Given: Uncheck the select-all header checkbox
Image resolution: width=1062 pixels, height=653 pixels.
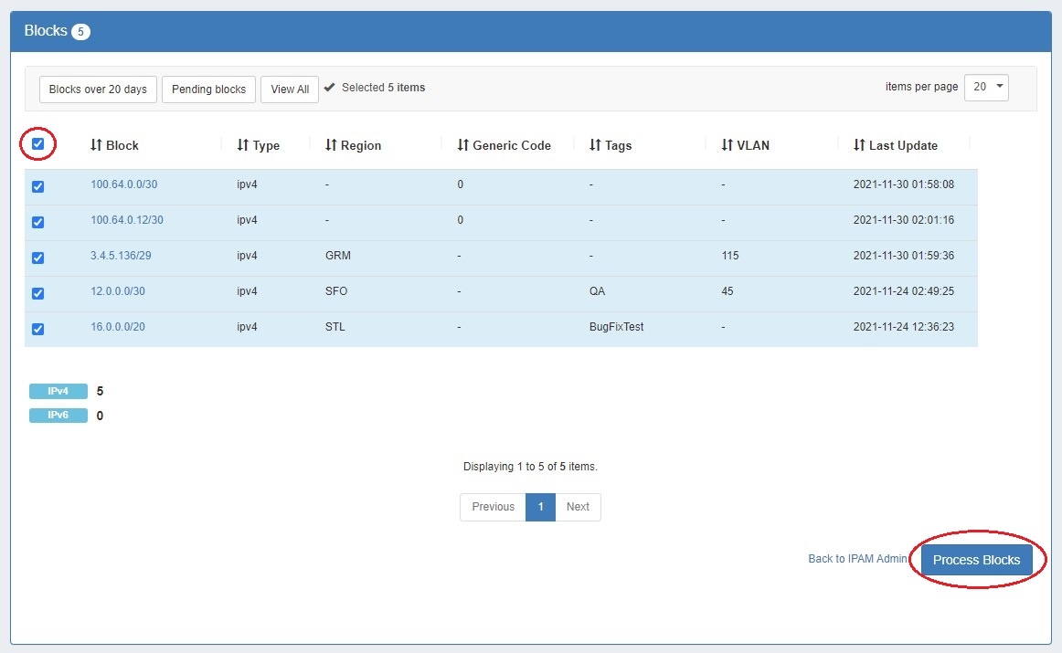Looking at the screenshot, I should 38,143.
